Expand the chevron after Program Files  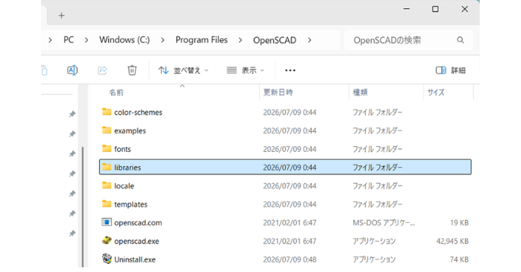(x=240, y=40)
